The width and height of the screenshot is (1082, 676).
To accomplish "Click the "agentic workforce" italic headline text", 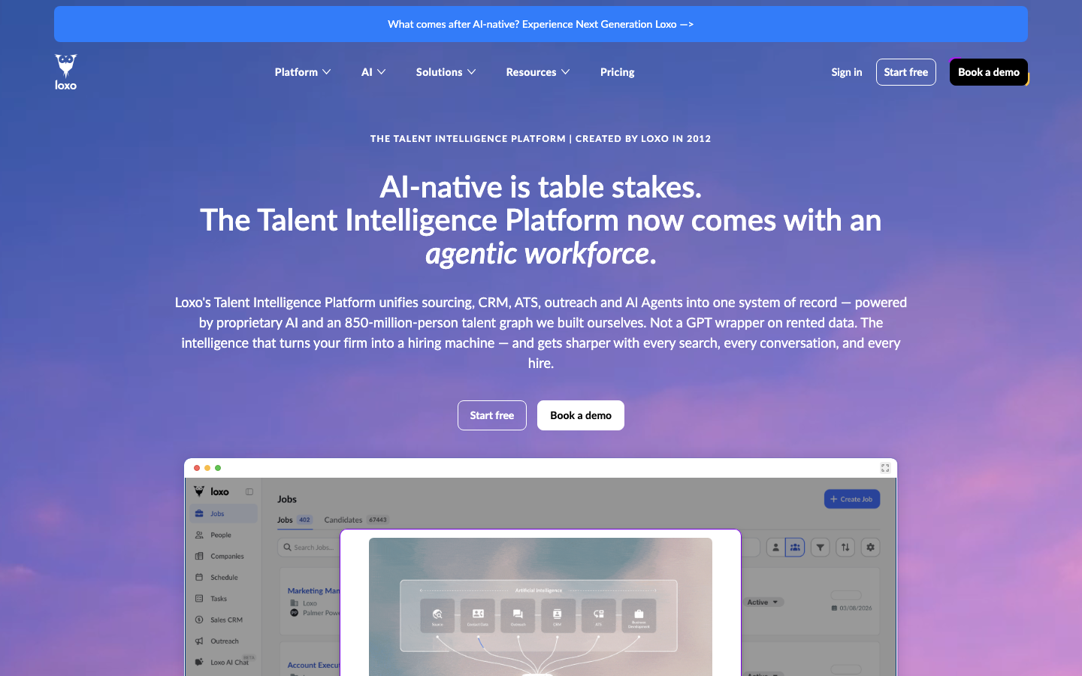I will [537, 254].
